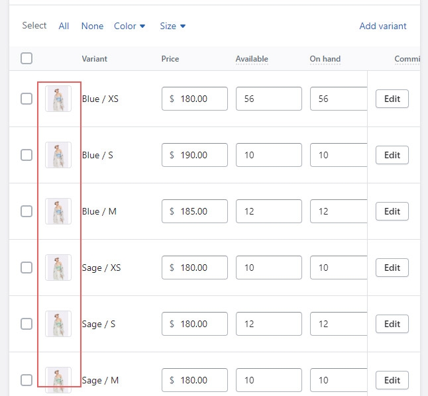Click the Sage / XS variant thumbnail

(58, 268)
